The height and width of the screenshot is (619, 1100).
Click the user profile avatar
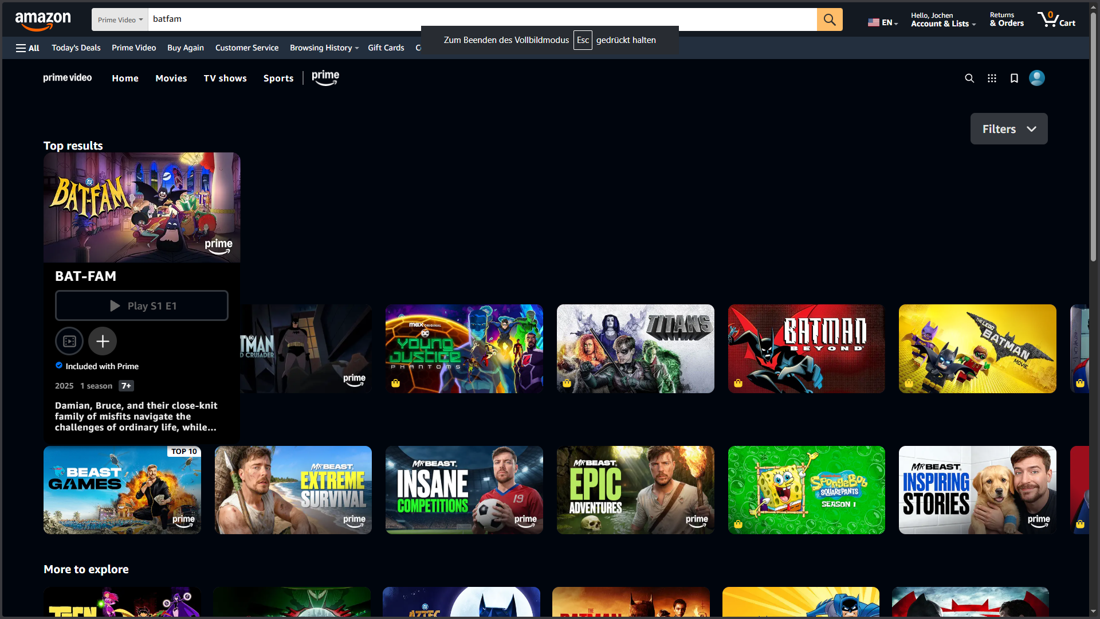(1036, 78)
